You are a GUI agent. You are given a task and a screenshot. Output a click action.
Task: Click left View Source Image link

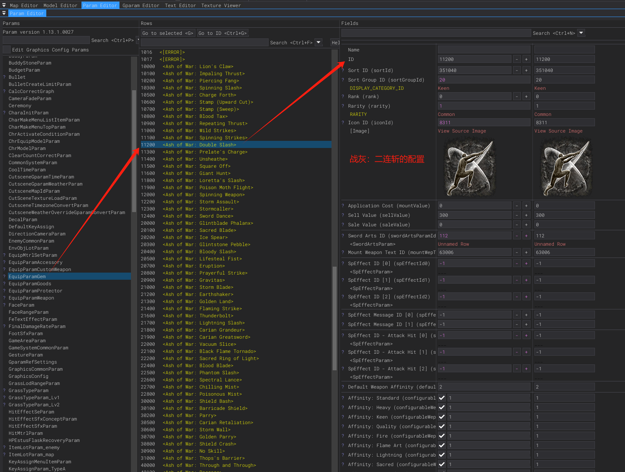click(x=462, y=131)
